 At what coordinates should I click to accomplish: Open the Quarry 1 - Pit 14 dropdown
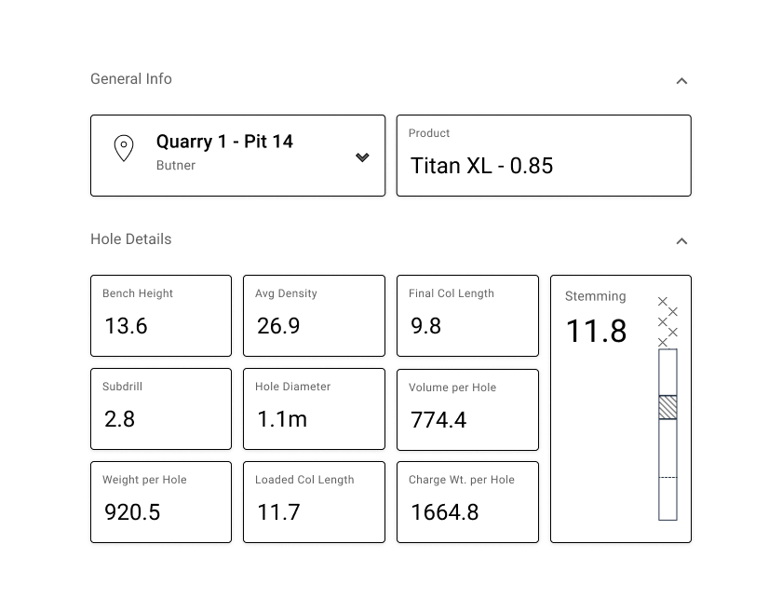(x=362, y=157)
